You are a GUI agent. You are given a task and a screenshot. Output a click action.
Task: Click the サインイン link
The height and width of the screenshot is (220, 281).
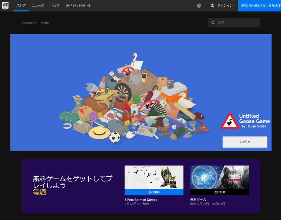click(225, 6)
